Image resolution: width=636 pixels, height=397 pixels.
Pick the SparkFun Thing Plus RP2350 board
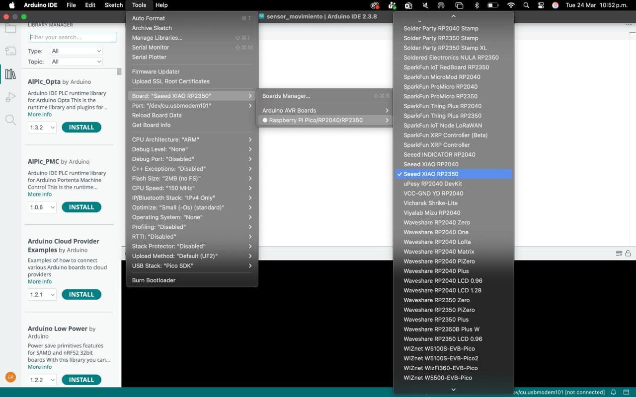453,116
